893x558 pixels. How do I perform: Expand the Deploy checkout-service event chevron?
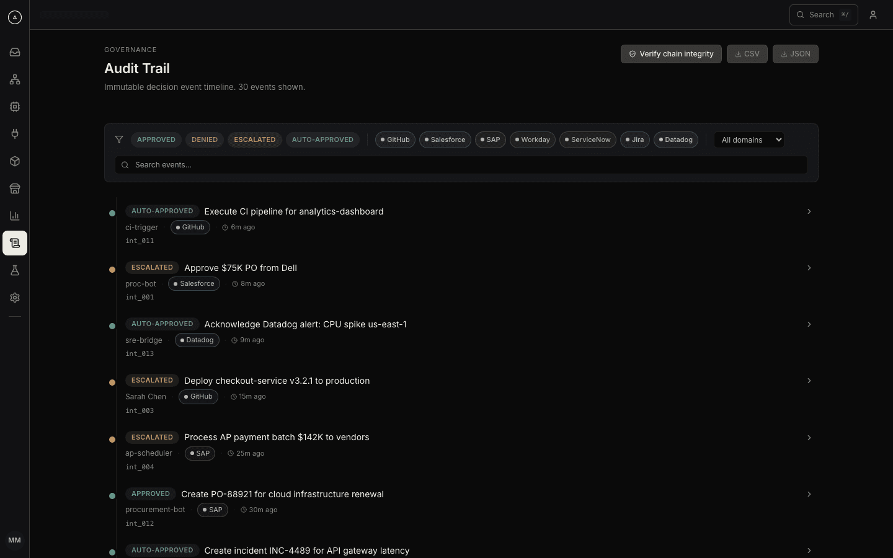coord(809,381)
